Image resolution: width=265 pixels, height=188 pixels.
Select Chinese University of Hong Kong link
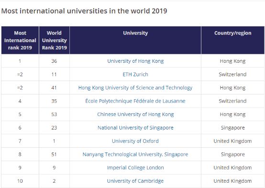[135, 115]
